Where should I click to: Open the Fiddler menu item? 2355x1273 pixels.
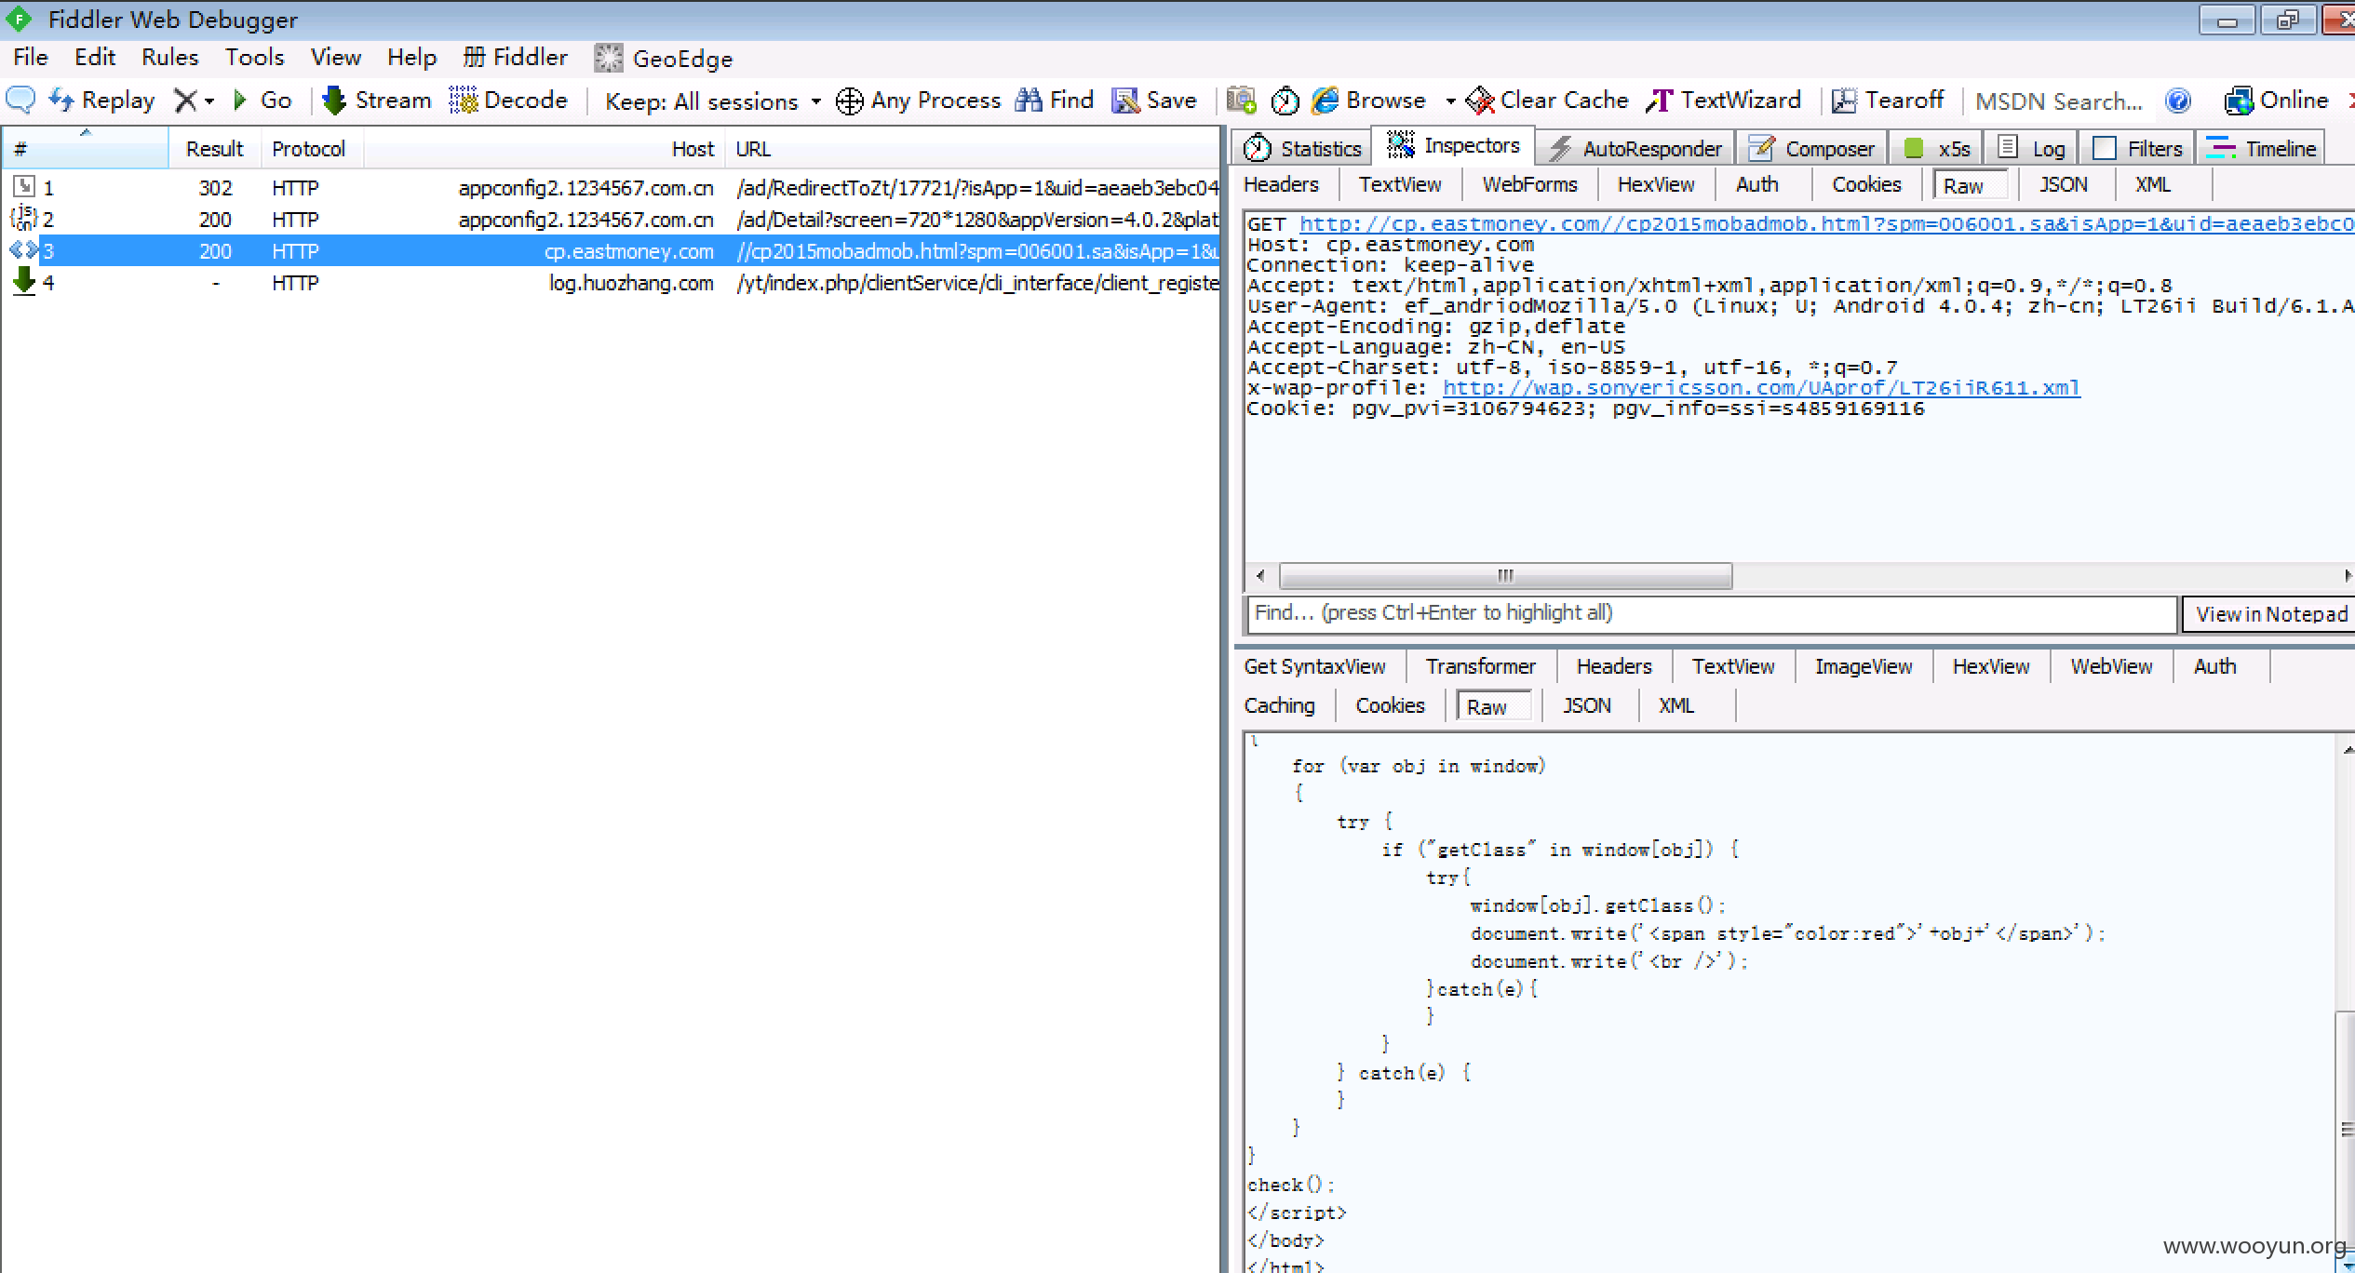516,57
